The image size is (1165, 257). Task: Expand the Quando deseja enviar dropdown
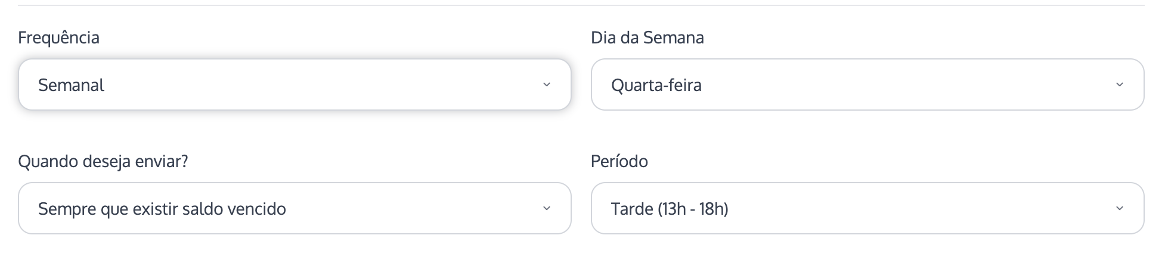pyautogui.click(x=295, y=208)
